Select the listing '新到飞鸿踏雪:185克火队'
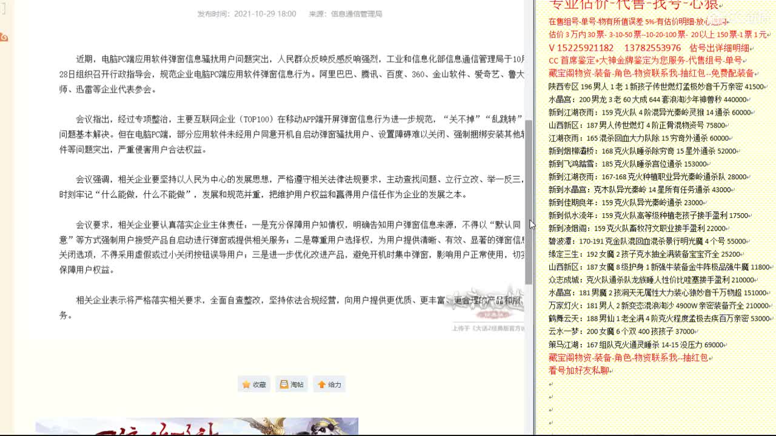Viewport: 776px width, 436px height. pyautogui.click(x=628, y=163)
